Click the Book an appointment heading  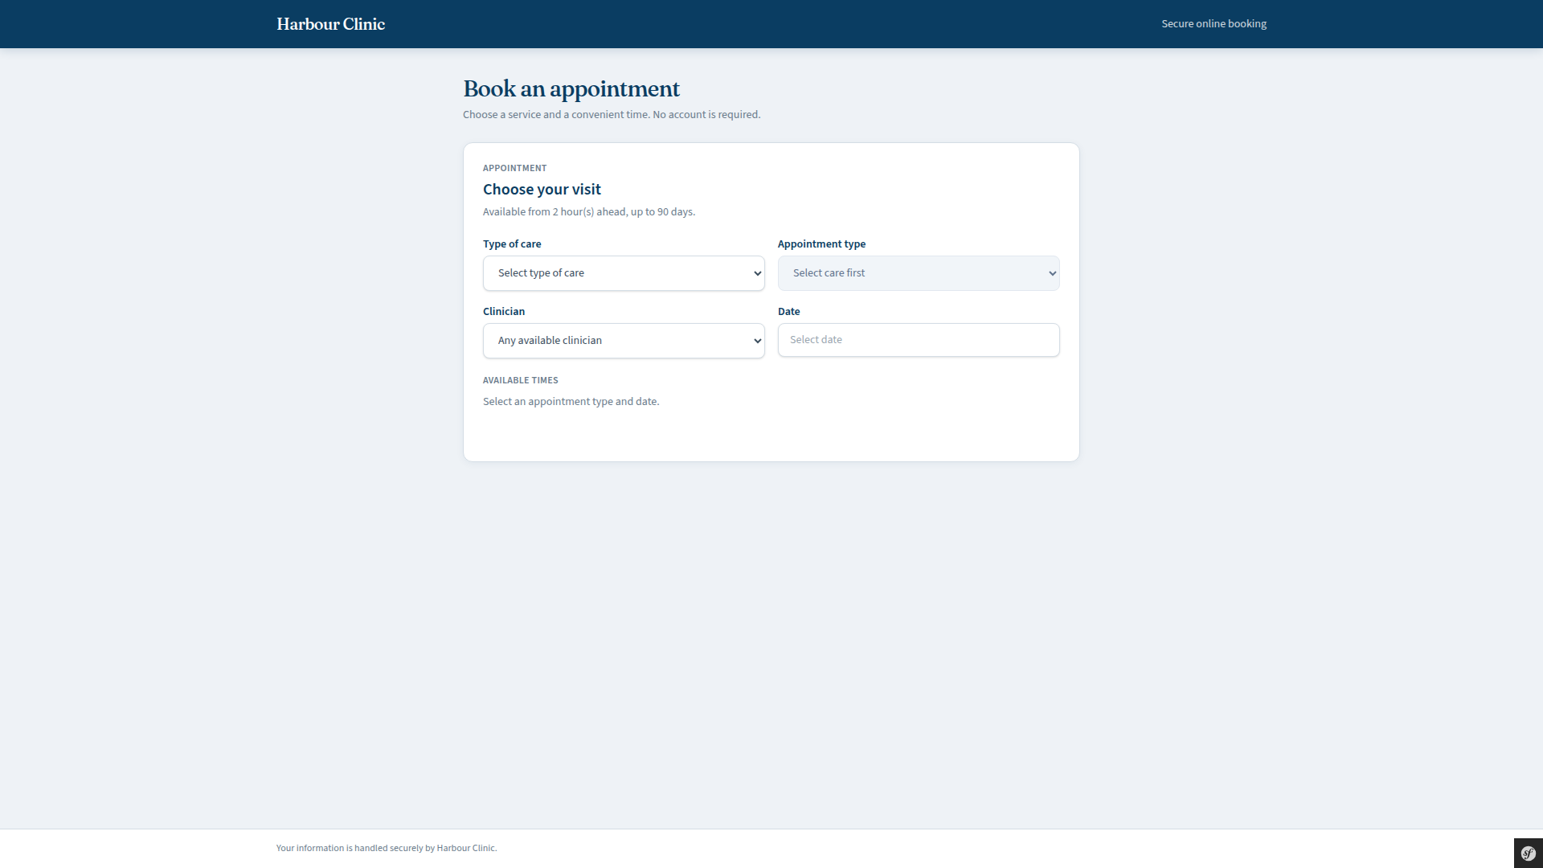click(x=571, y=88)
